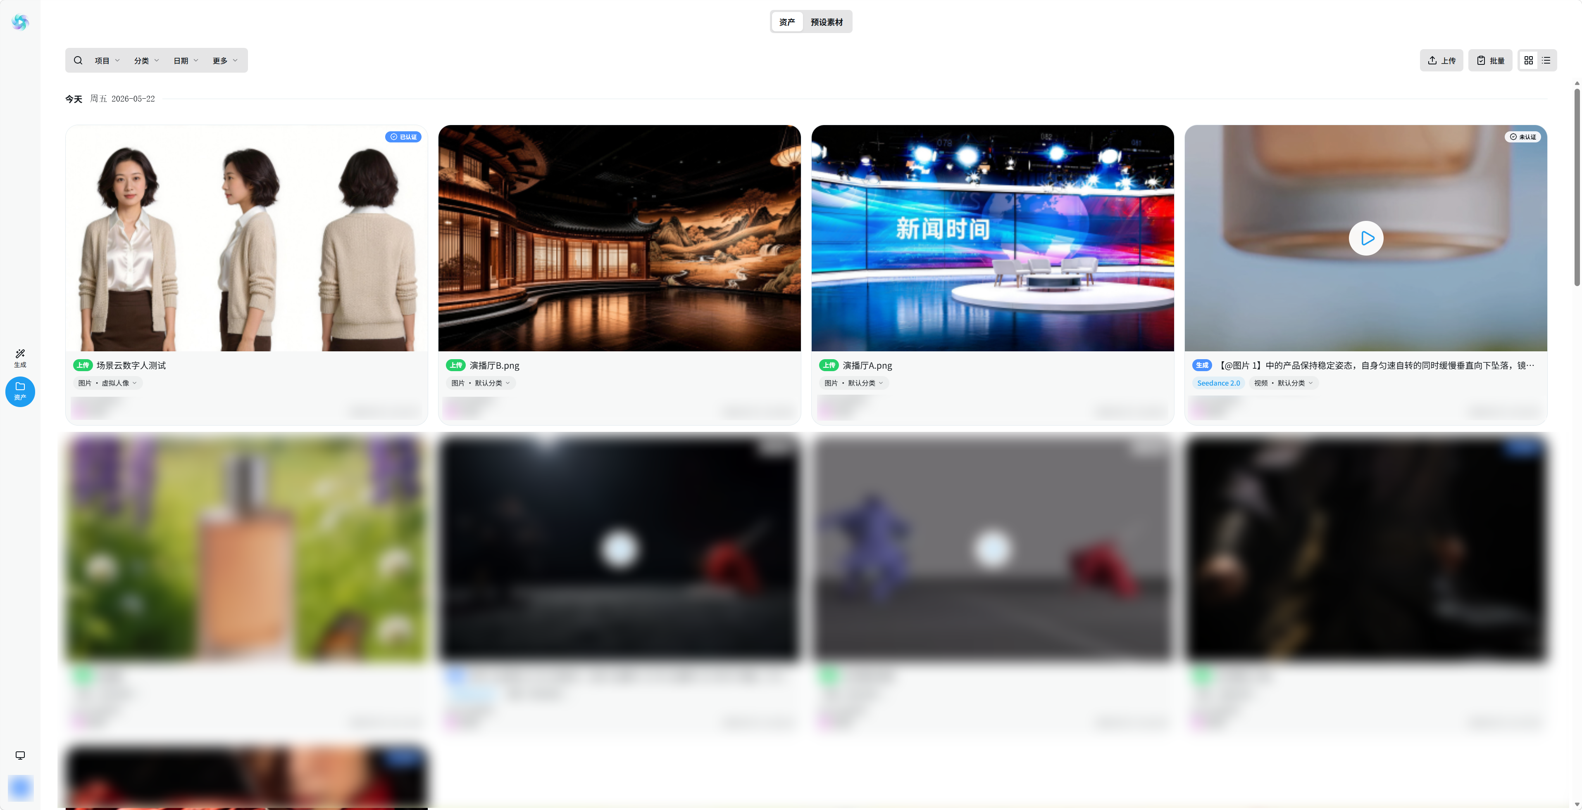Open the 日期 filter dropdown
Viewport: 1582px width, 810px height.
click(x=186, y=60)
